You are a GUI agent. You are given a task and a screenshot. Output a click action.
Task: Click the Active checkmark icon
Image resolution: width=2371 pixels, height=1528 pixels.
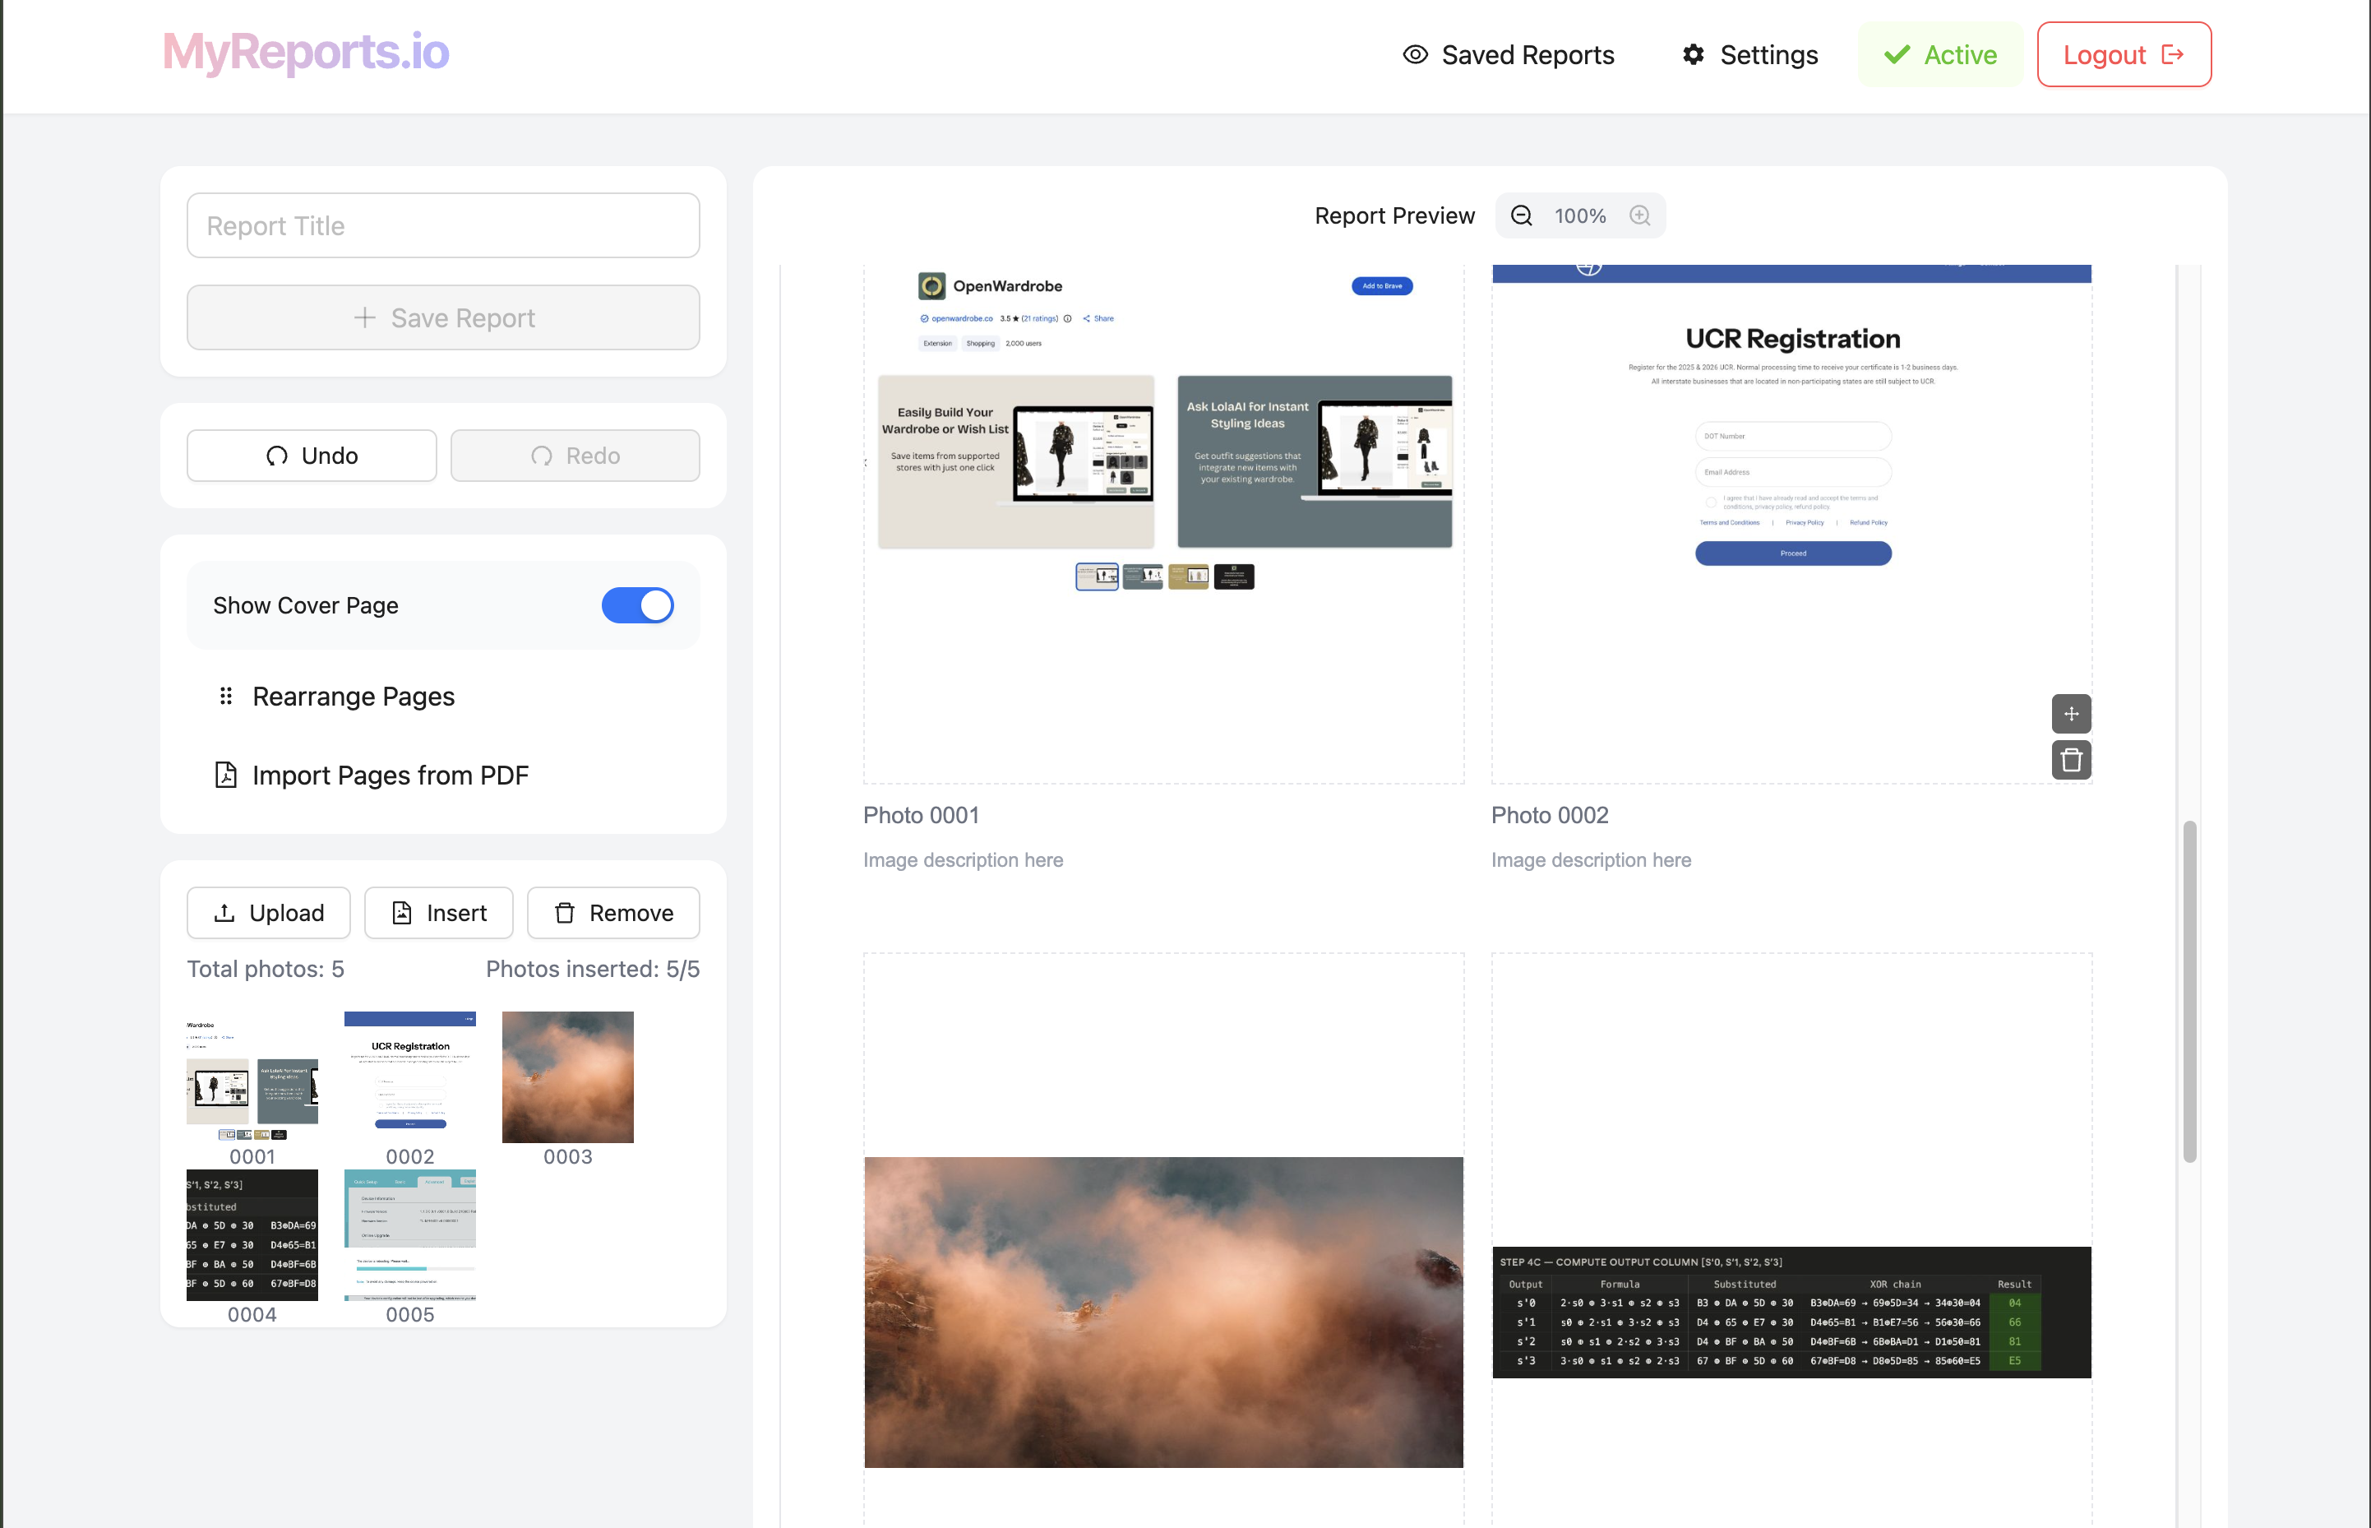[1896, 54]
